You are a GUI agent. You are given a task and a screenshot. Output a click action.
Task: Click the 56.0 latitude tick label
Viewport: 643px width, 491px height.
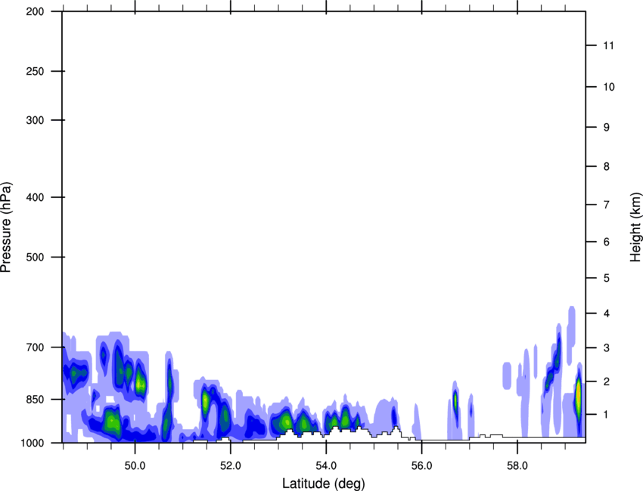pyautogui.click(x=421, y=466)
